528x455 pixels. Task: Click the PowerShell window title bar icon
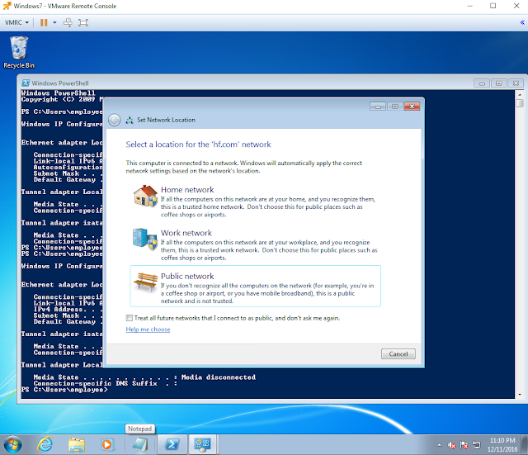tap(26, 83)
